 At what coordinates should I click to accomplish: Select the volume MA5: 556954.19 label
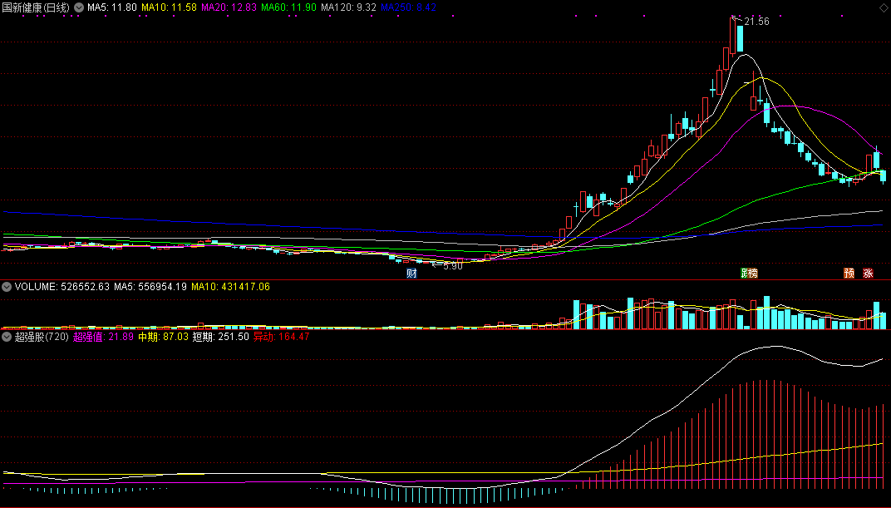click(150, 287)
